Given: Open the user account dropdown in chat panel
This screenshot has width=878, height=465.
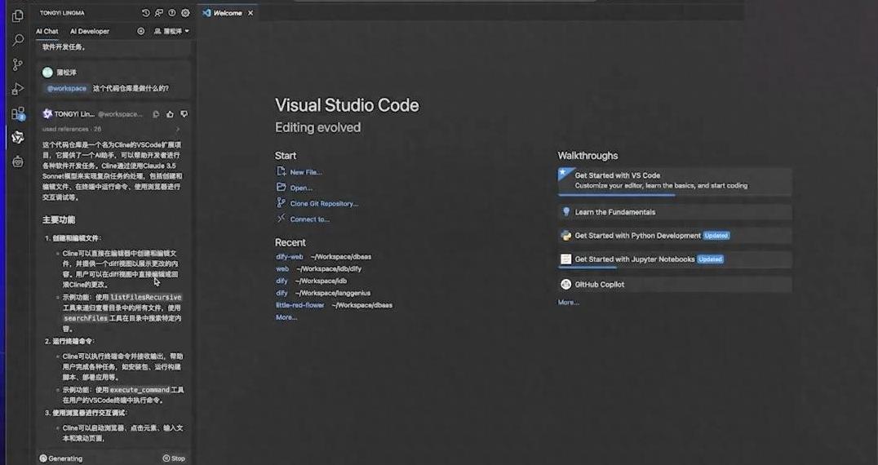Looking at the screenshot, I should [x=171, y=31].
